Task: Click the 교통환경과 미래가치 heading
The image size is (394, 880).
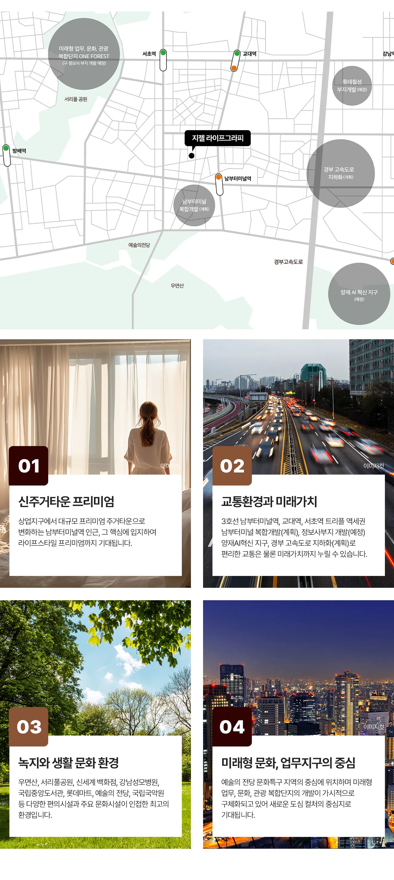Action: [x=269, y=502]
